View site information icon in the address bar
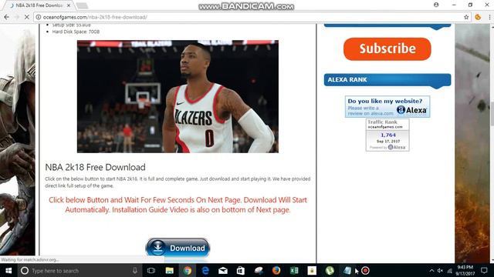 click(x=38, y=17)
